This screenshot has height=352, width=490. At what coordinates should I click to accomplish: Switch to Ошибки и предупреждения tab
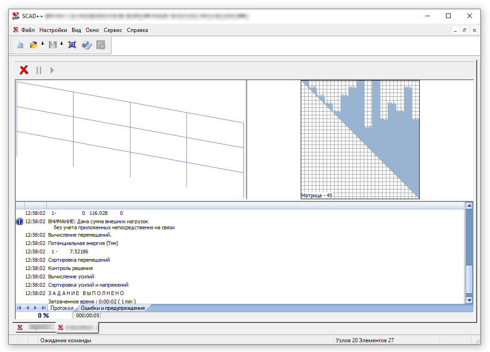[x=113, y=308]
